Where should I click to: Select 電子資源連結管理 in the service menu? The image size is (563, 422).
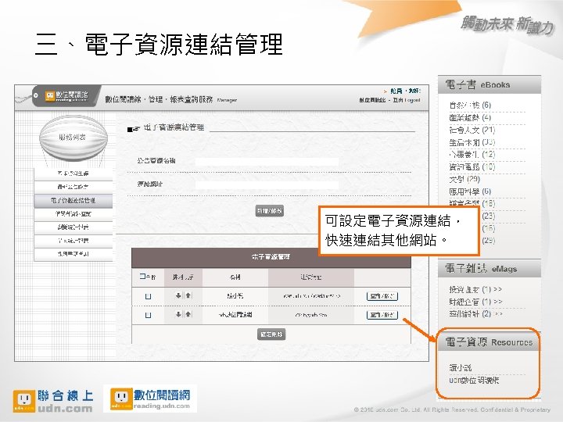(74, 200)
